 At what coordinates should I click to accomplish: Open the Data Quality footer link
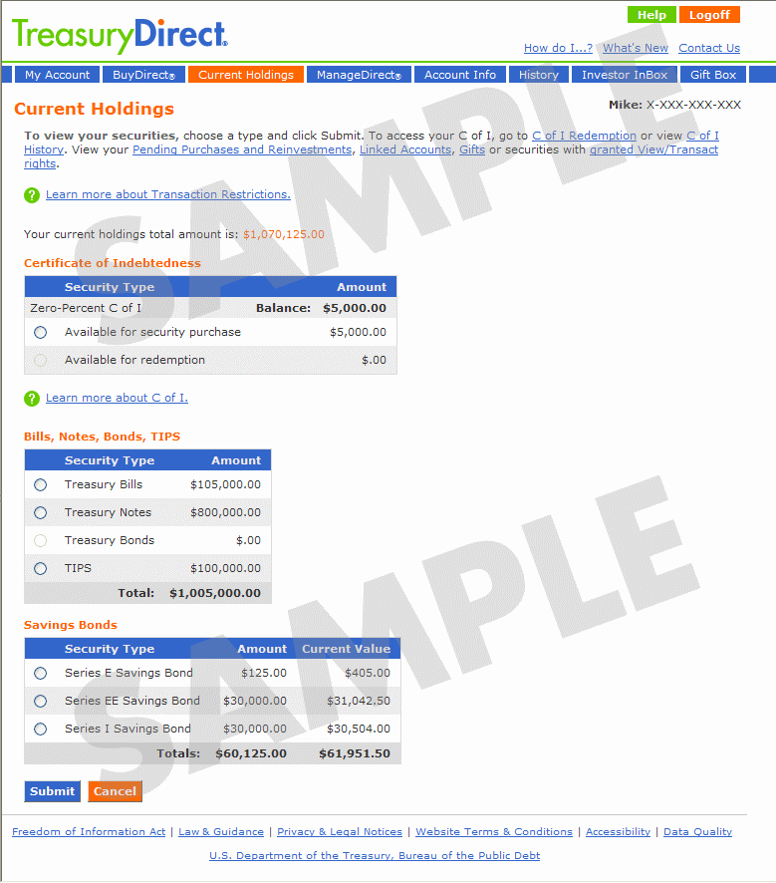(697, 832)
